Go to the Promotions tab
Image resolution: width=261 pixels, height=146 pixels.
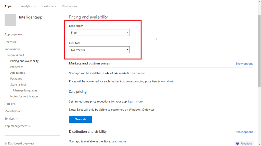70,6
